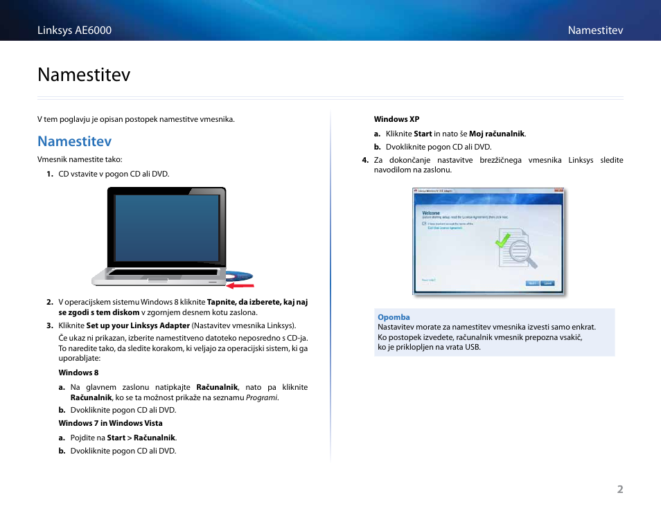Image resolution: width=661 pixels, height=511 pixels.
Task: Click 'Na glavnem zaslonu natipkajte' line
Action: [189, 387]
